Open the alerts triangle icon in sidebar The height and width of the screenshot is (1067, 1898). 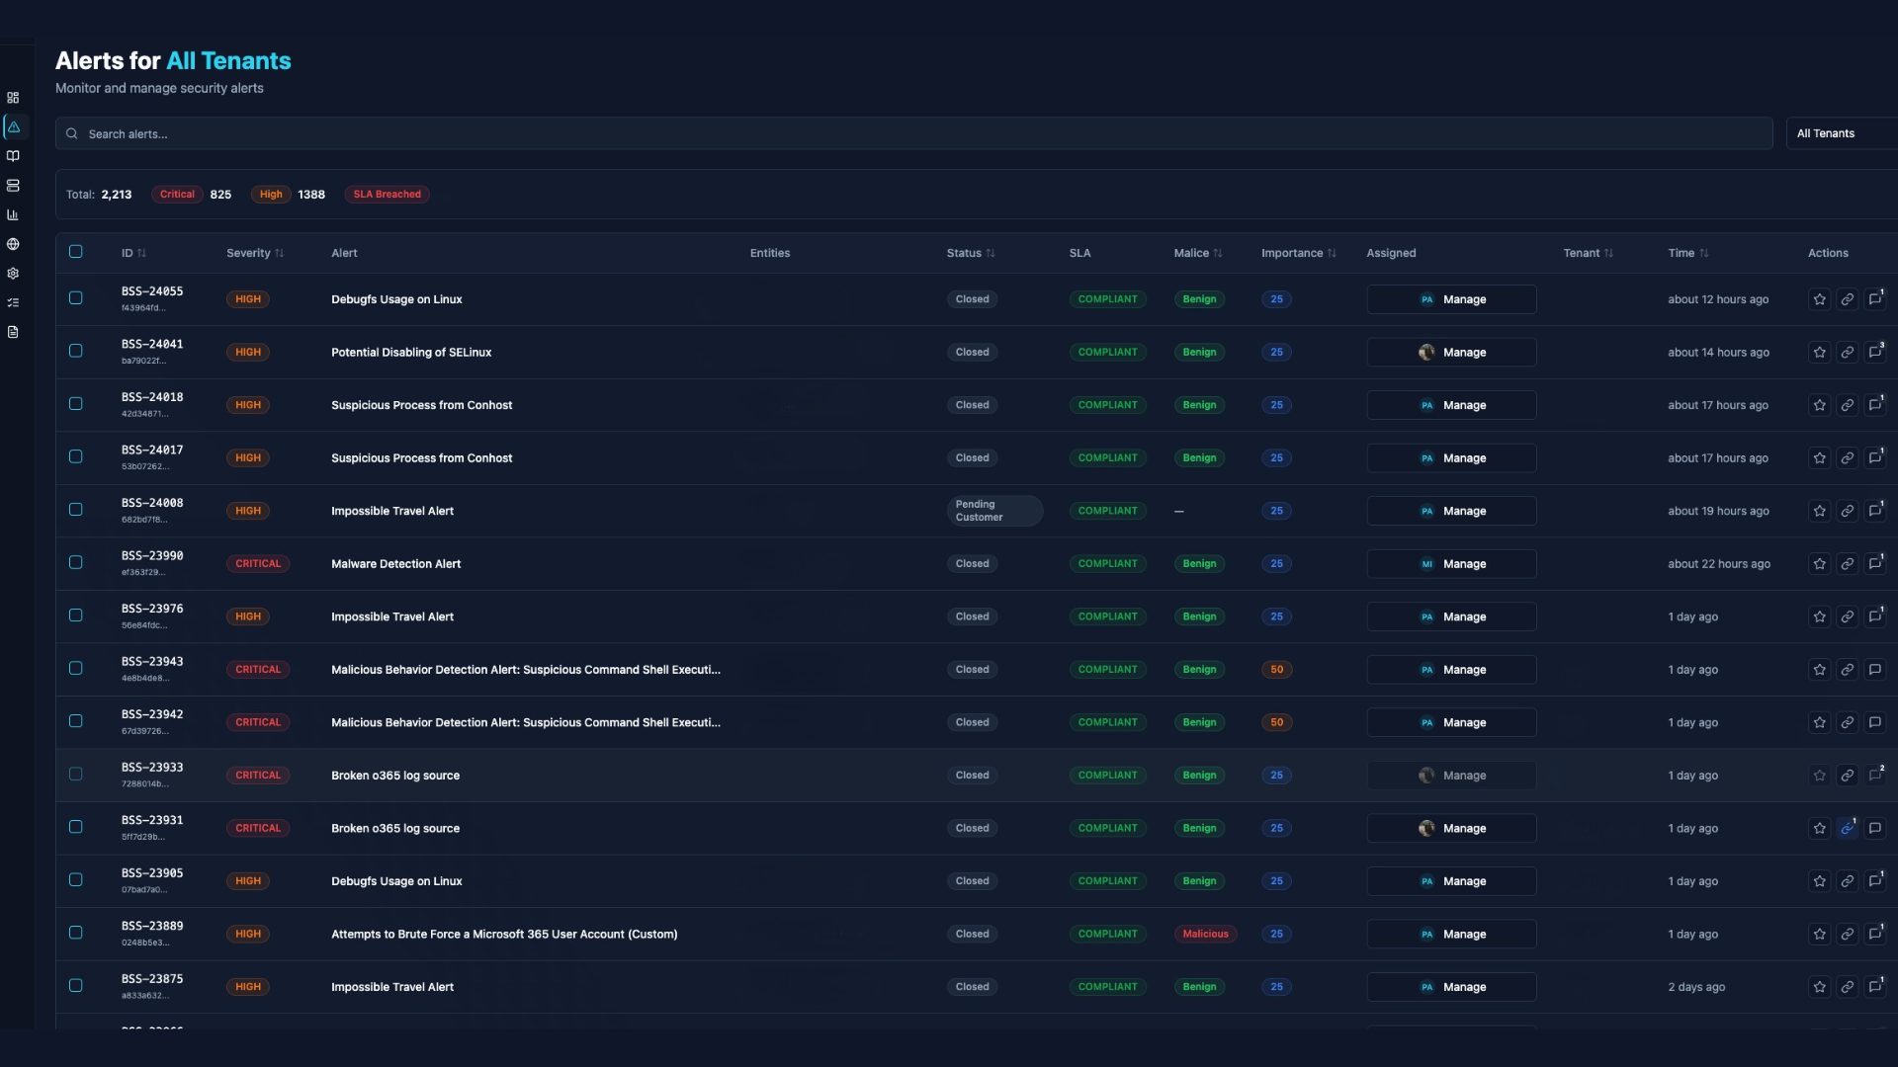click(14, 126)
